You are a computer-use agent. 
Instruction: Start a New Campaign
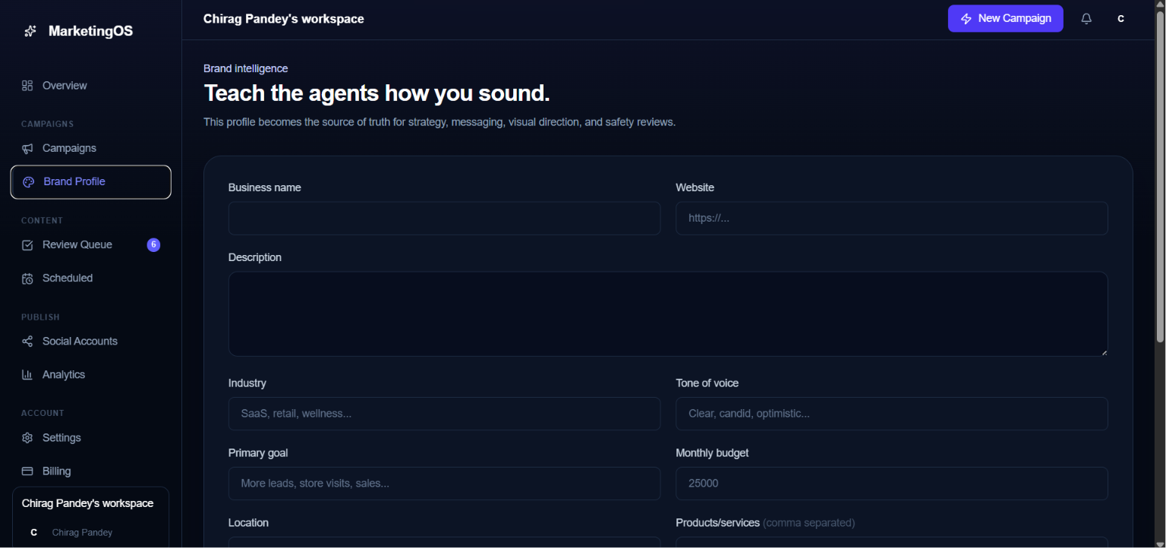click(1005, 18)
